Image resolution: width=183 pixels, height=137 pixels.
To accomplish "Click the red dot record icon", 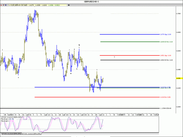I will click(x=1, y=5).
